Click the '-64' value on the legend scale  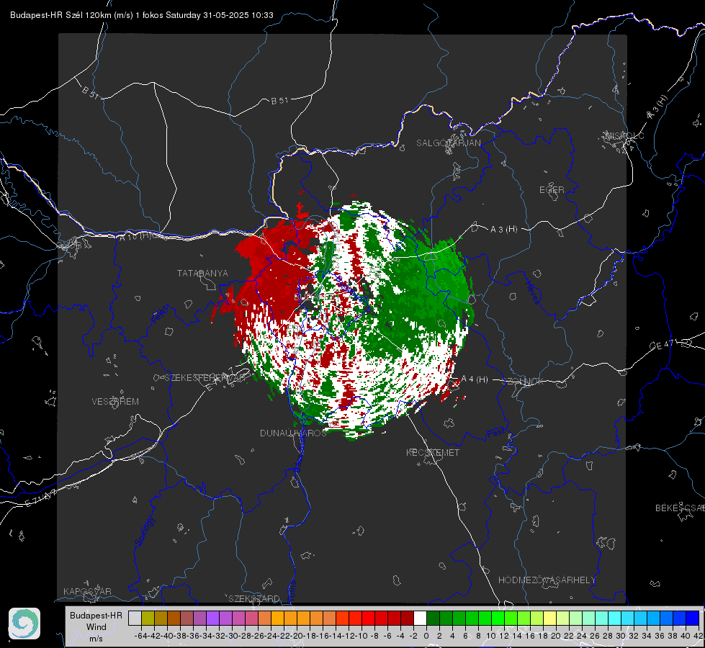[140, 636]
